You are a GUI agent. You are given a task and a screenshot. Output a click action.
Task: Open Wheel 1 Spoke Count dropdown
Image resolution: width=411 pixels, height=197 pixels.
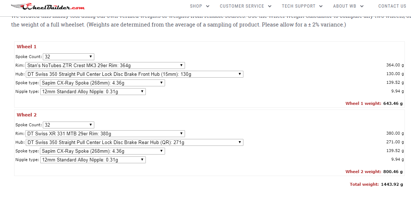(69, 57)
